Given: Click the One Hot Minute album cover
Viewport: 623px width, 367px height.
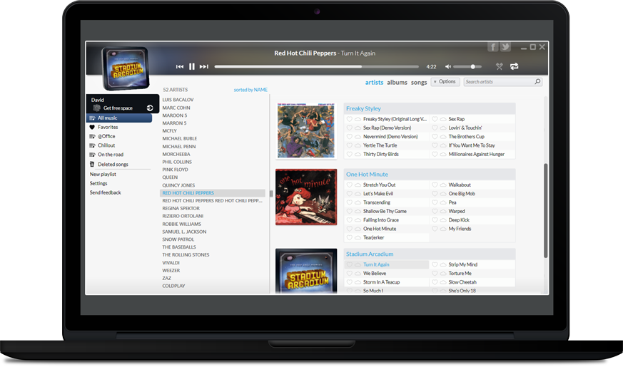Looking at the screenshot, I should [306, 197].
